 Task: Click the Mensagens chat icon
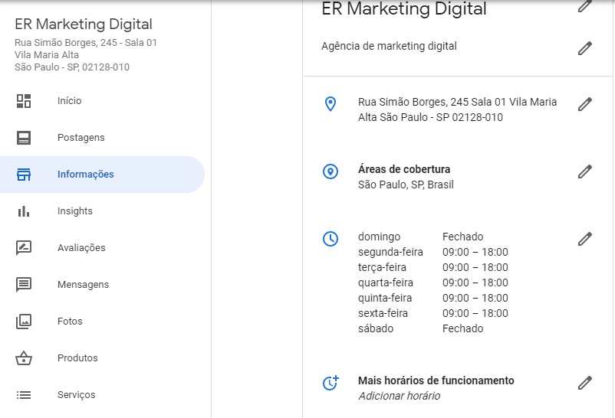pos(24,285)
